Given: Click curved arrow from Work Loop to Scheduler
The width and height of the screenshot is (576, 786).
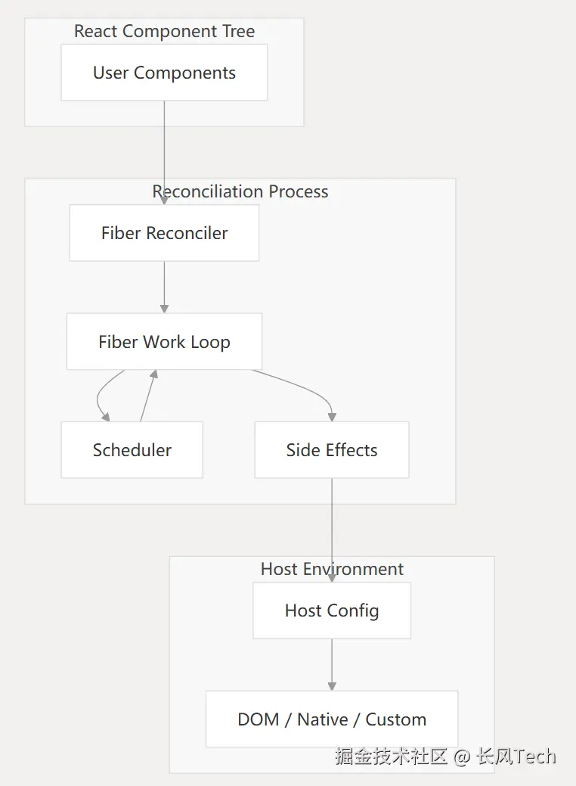Looking at the screenshot, I should [99, 396].
